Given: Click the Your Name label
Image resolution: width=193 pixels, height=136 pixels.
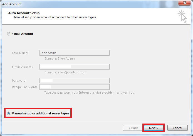Looking at the screenshot, I should (x=20, y=53).
